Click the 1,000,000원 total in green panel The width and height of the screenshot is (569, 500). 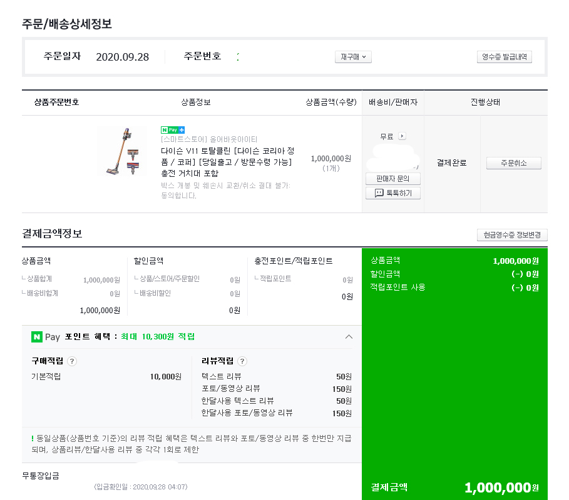point(501,487)
